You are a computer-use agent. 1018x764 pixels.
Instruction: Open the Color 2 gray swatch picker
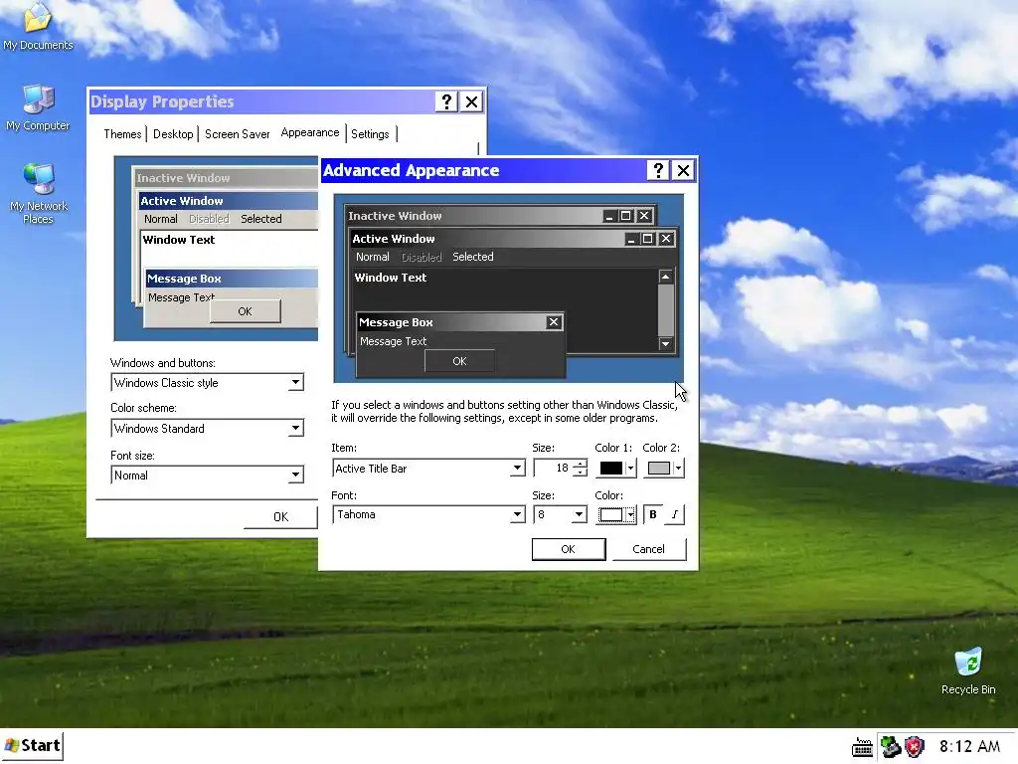[664, 468]
